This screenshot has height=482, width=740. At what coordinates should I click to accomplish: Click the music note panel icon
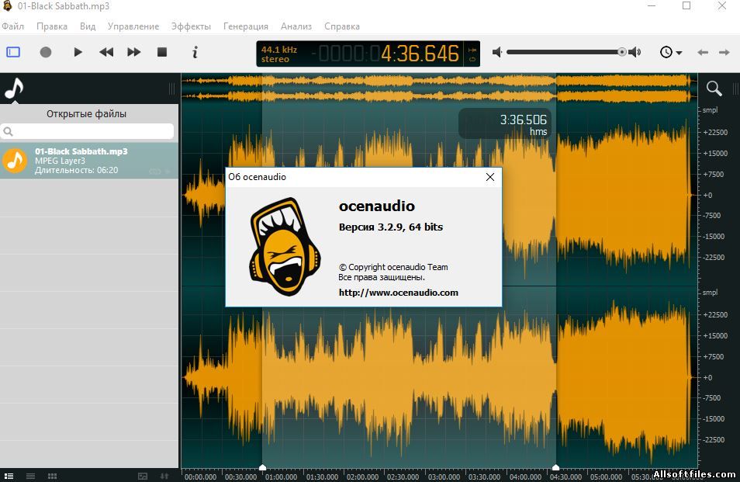click(14, 88)
